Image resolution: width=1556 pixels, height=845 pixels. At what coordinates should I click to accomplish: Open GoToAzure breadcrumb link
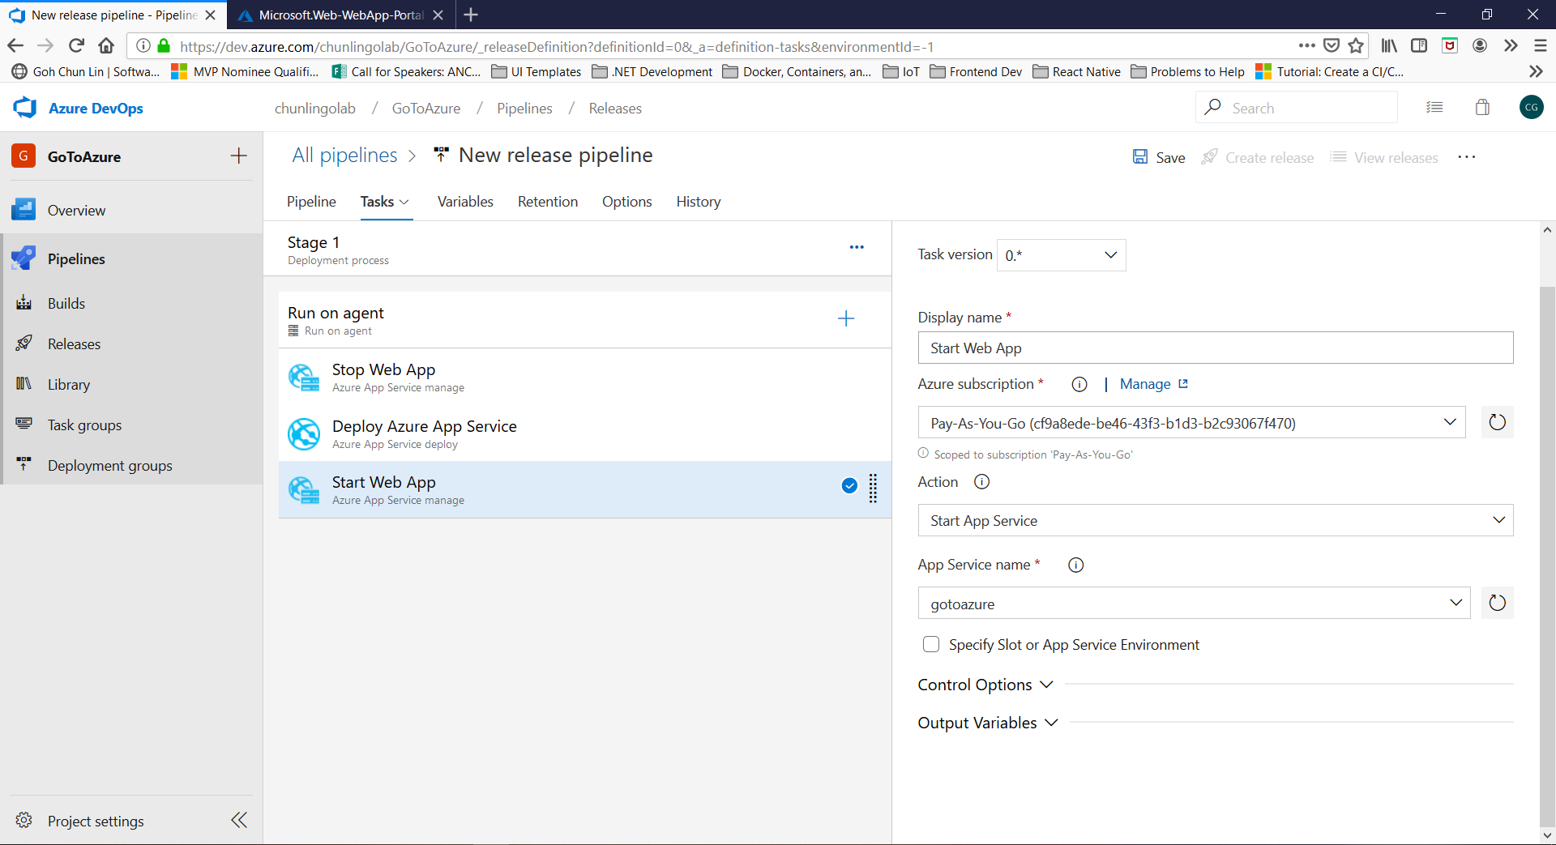click(426, 109)
